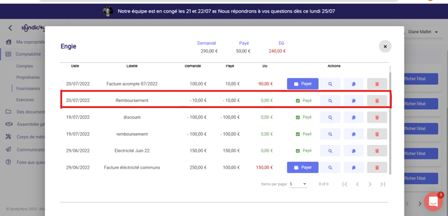Click the Engie dialog title
The width and height of the screenshot is (448, 216).
tap(68, 46)
